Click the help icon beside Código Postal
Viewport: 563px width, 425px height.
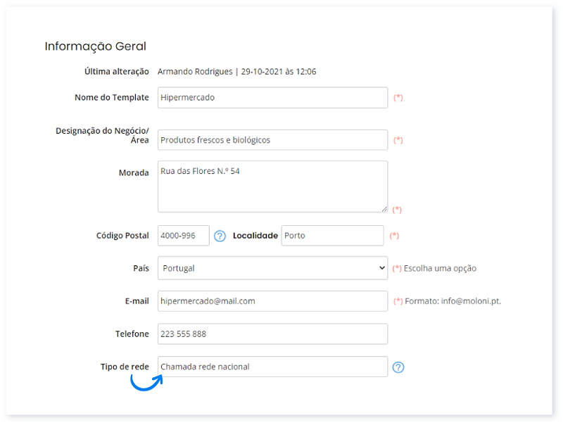point(220,236)
